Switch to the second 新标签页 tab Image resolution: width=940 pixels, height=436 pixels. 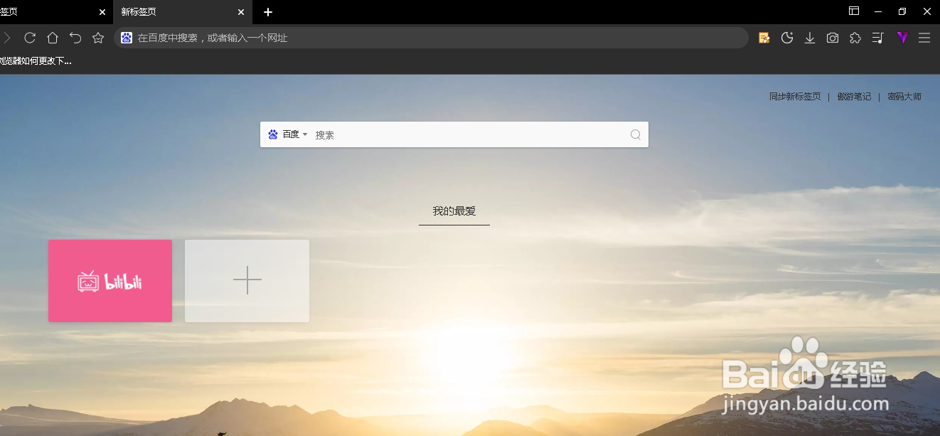(183, 12)
